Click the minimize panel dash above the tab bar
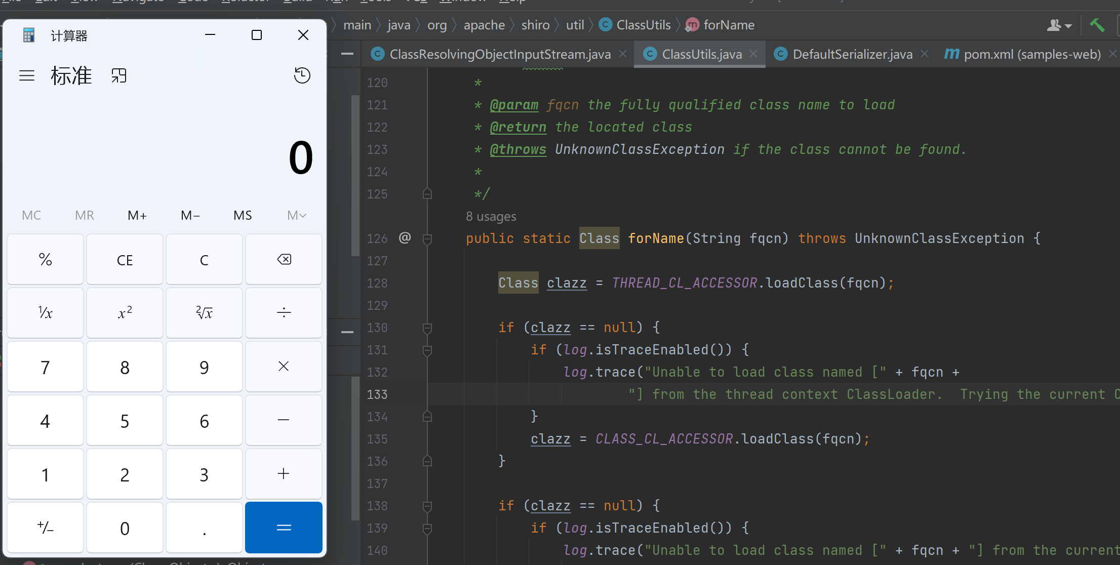Screen dimensions: 1120x565 tap(347, 54)
